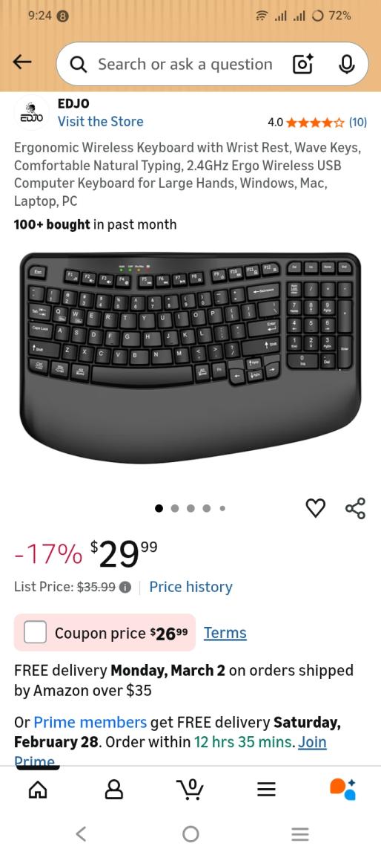Open the account profile tab
This screenshot has width=381, height=855.
point(113,789)
